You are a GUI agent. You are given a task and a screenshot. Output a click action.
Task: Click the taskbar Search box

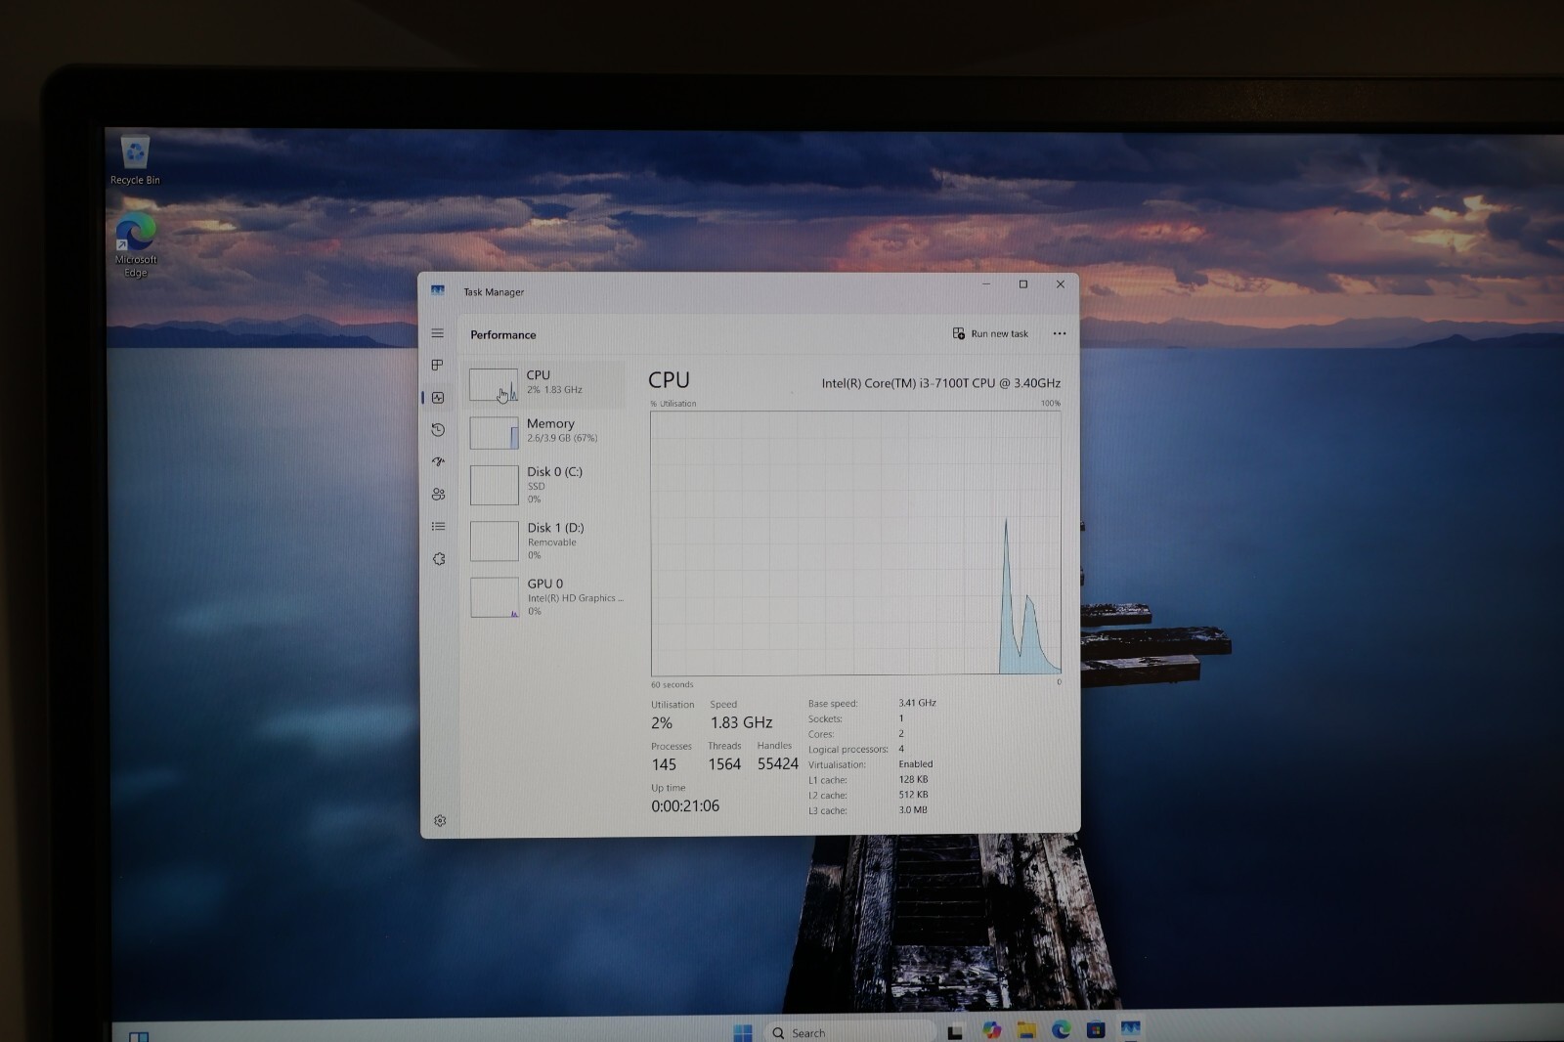pyautogui.click(x=849, y=1032)
